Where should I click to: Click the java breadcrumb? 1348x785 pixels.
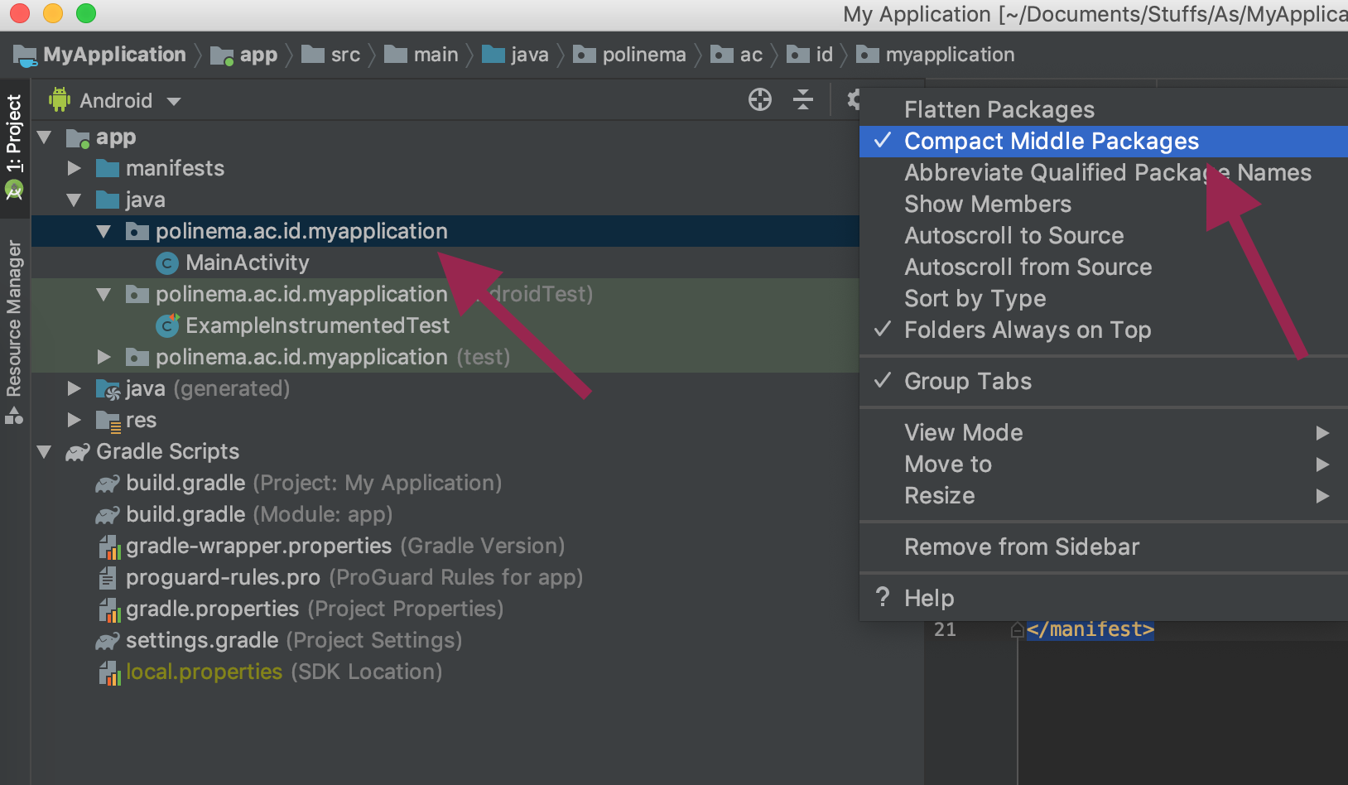tap(515, 55)
